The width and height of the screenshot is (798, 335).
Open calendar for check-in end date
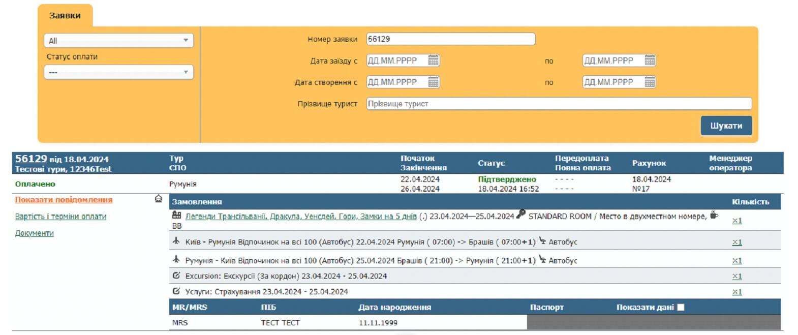pyautogui.click(x=649, y=60)
